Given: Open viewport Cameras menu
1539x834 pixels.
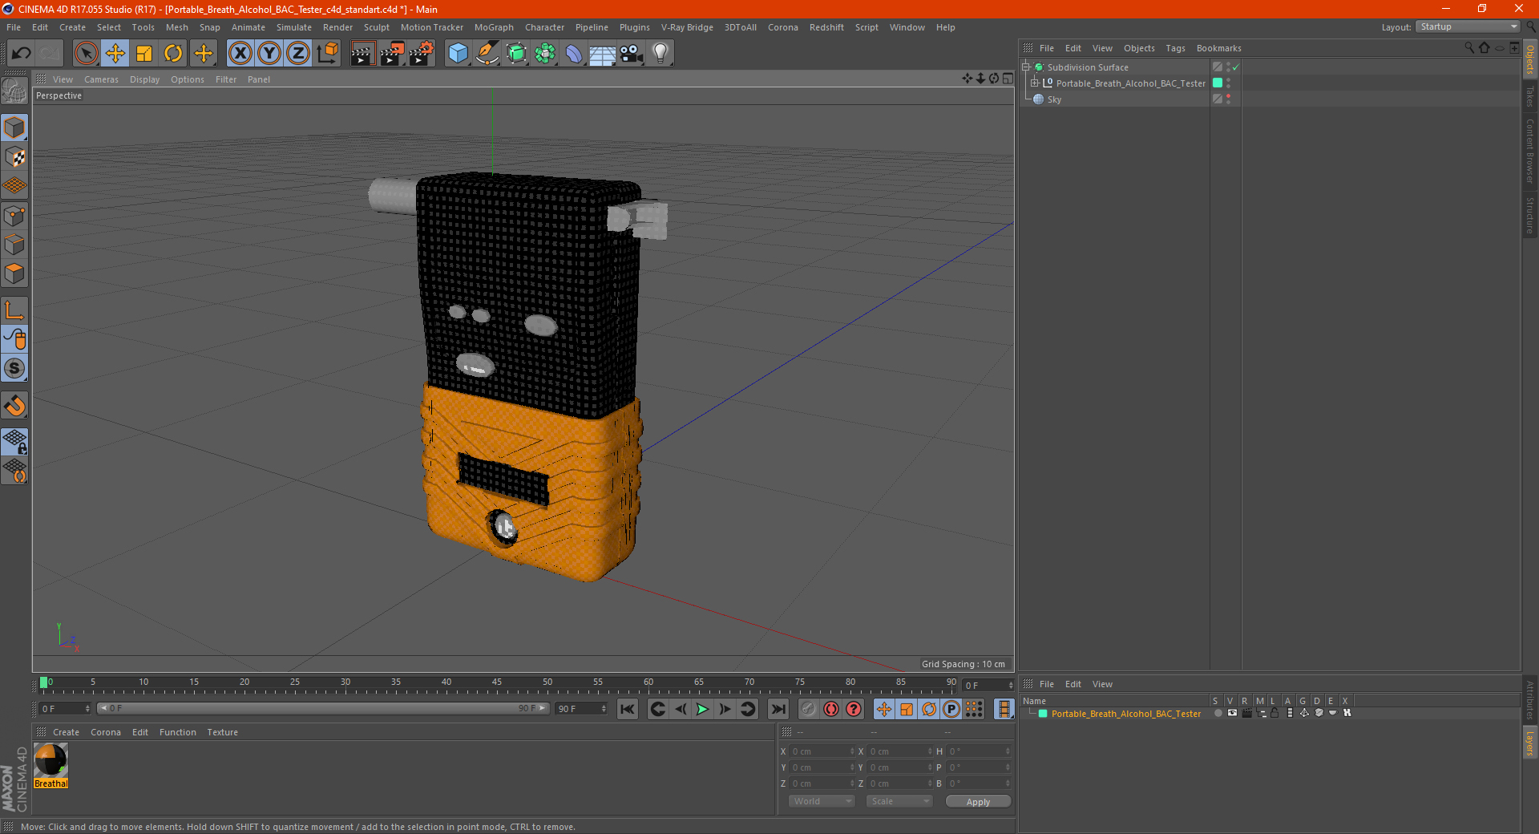Looking at the screenshot, I should pyautogui.click(x=101, y=79).
